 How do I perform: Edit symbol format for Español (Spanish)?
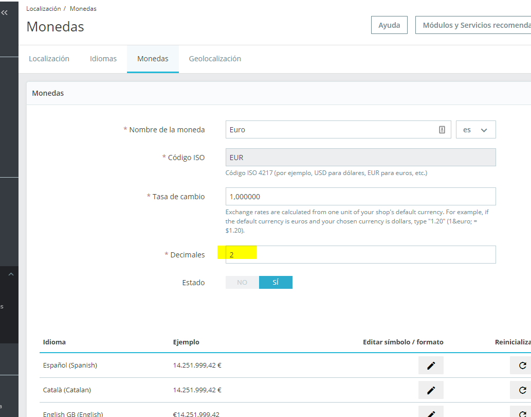[430, 365]
